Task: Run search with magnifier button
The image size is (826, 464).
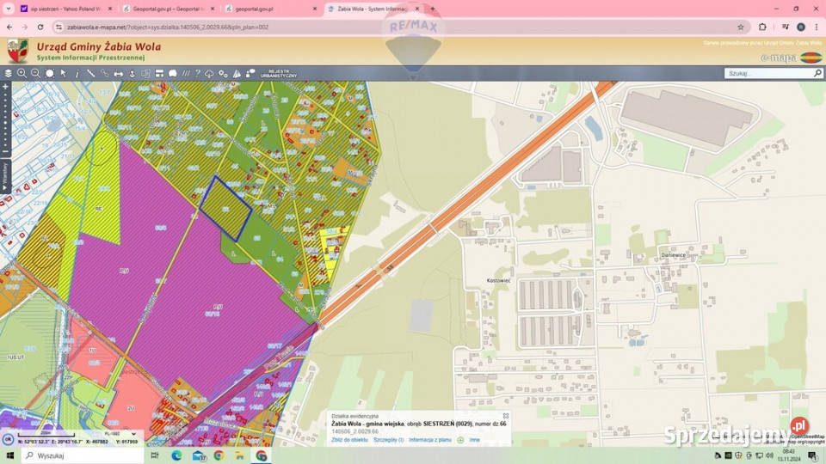Action: coord(817,74)
